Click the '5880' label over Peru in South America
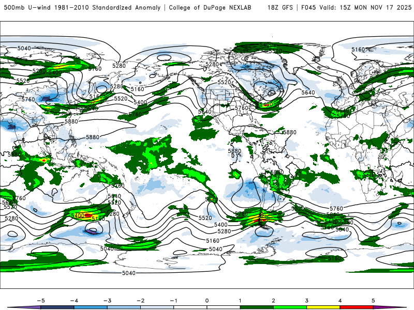Viewport: 414px width, 310px height. [x=276, y=173]
